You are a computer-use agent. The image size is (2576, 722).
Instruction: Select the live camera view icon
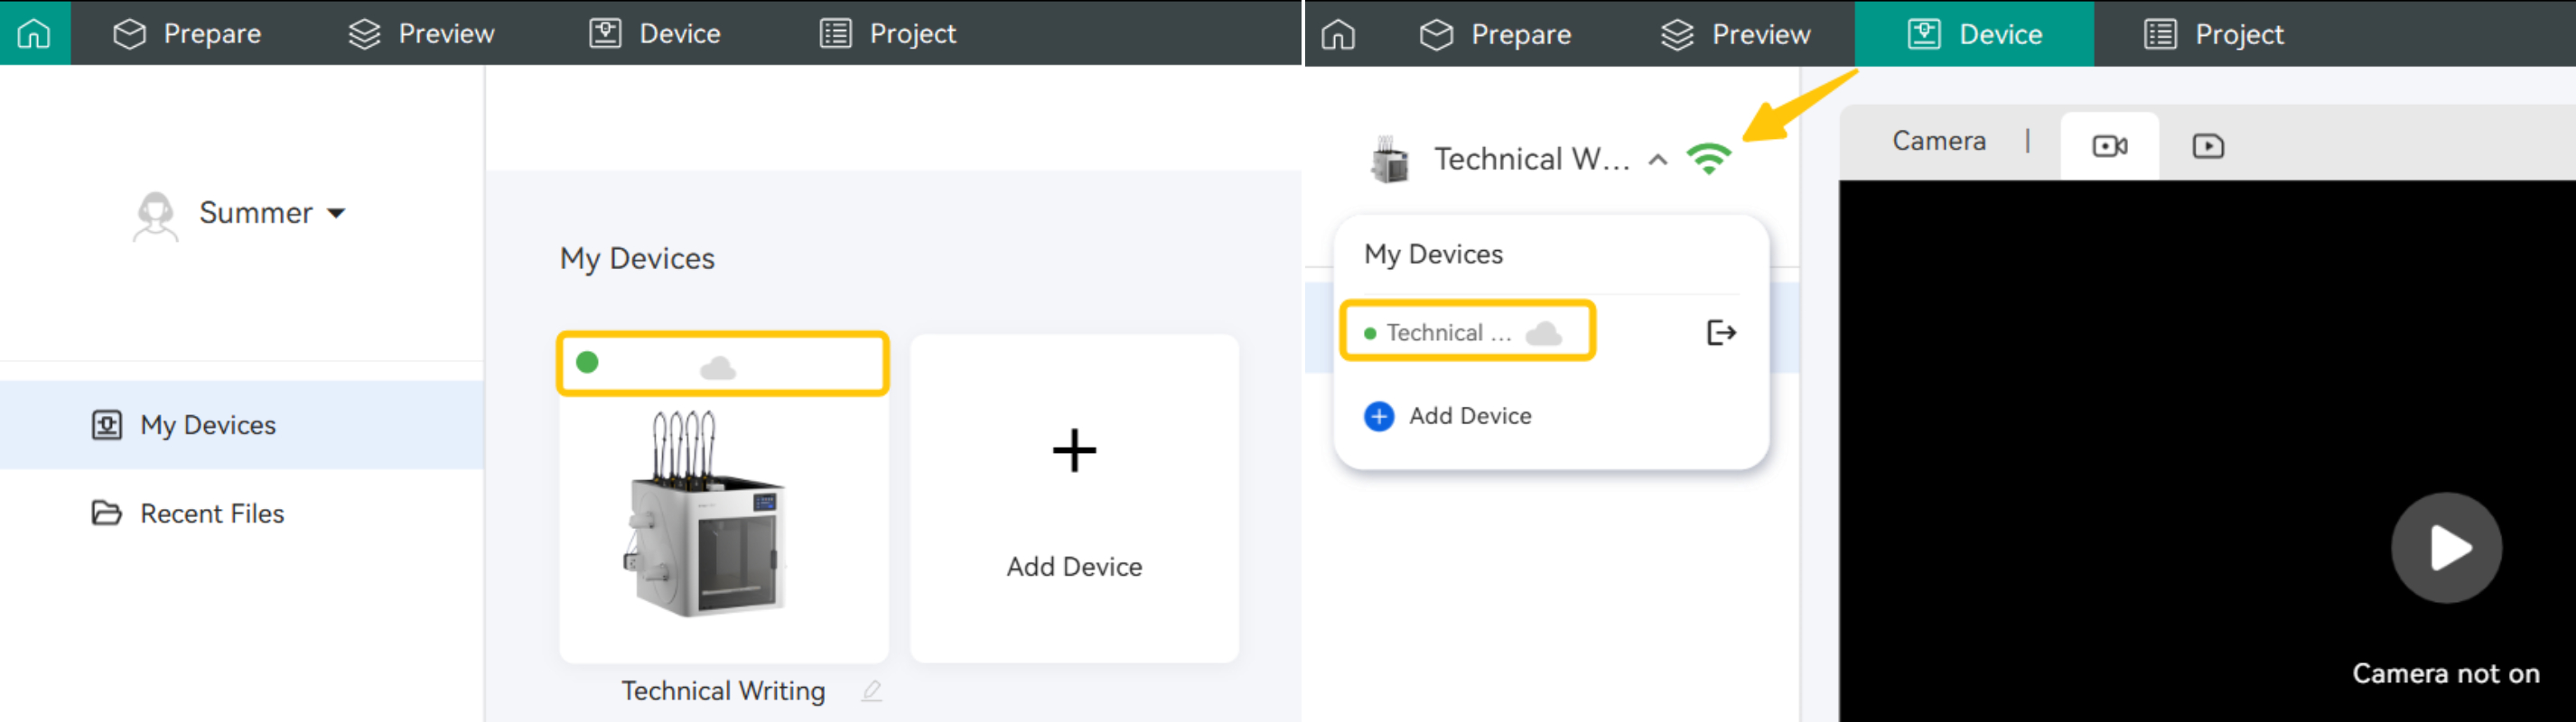click(x=2109, y=146)
